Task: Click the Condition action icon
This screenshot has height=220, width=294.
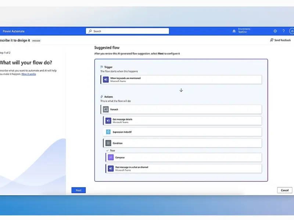Action: (x=108, y=143)
